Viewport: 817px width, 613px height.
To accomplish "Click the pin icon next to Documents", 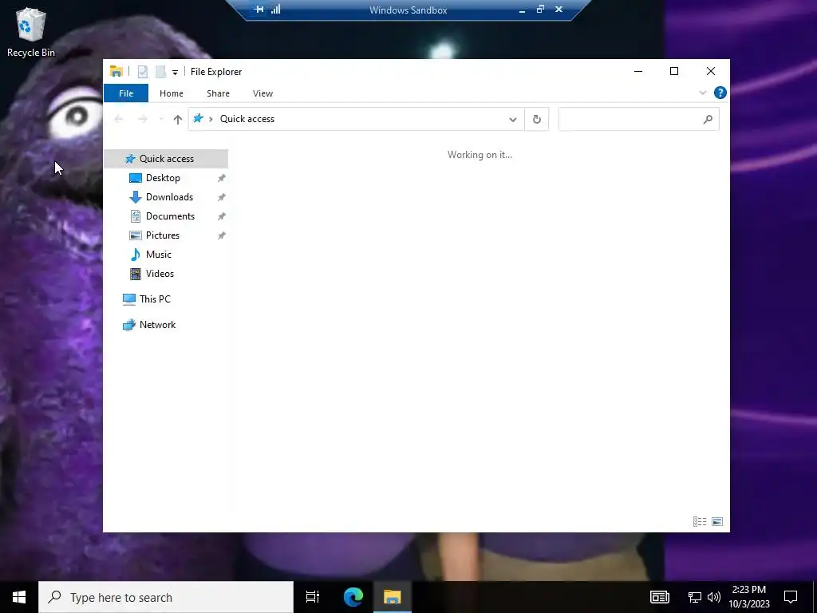I will coord(222,216).
